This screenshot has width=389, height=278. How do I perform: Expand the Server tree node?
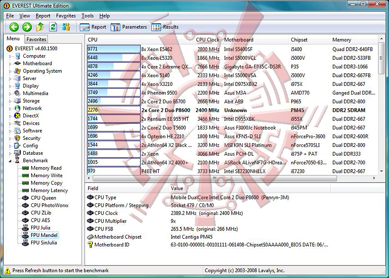coord(10,79)
